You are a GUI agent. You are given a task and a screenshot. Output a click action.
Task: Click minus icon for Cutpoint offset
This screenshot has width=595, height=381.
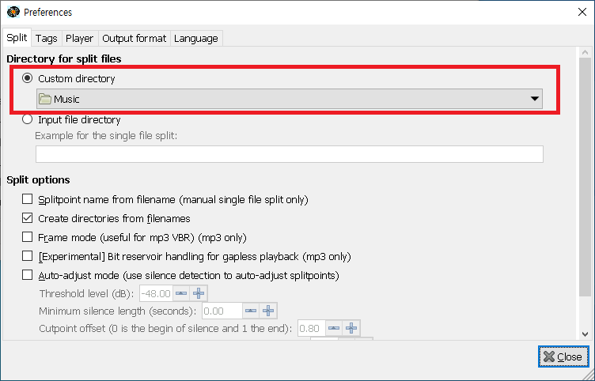pyautogui.click(x=334, y=328)
